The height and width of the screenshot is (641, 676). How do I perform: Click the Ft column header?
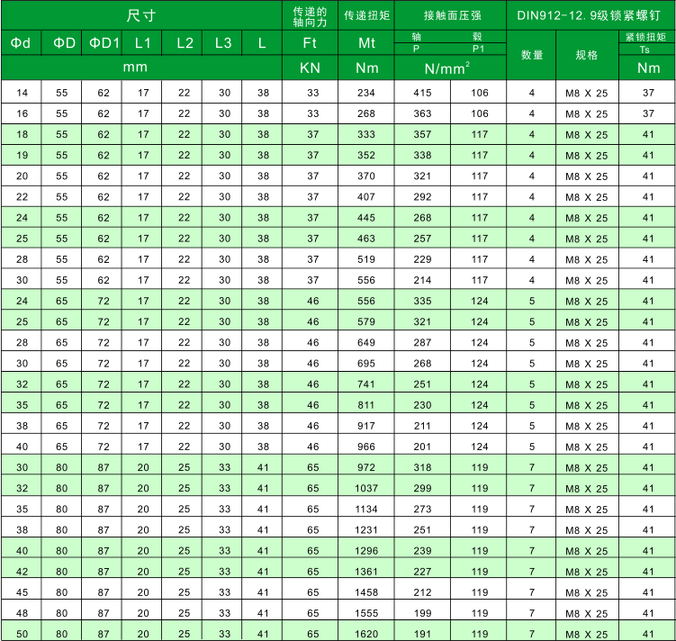[x=310, y=42]
